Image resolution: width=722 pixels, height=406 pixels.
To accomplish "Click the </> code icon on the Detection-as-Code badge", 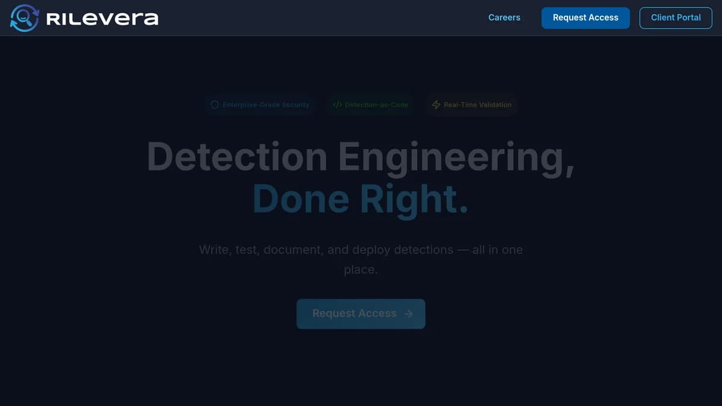I will pyautogui.click(x=337, y=104).
